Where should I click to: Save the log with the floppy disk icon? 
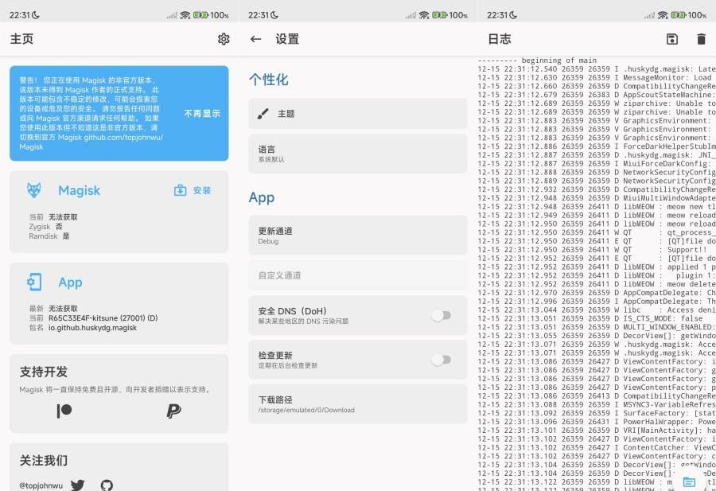click(x=672, y=39)
